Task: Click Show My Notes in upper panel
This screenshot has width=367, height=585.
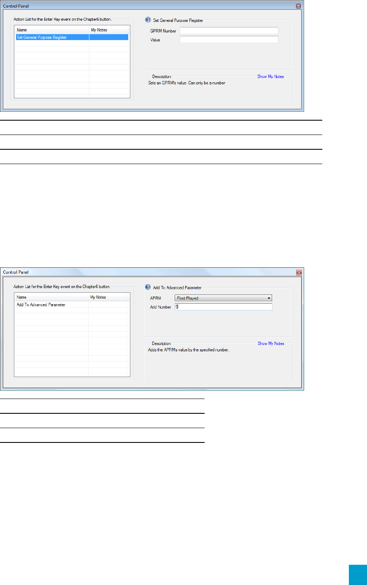Action: tap(270, 77)
